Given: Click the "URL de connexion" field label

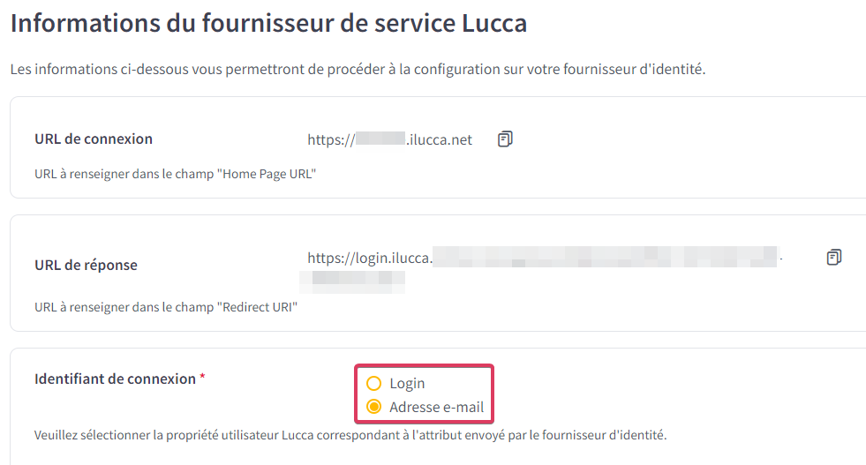Looking at the screenshot, I should click(94, 139).
